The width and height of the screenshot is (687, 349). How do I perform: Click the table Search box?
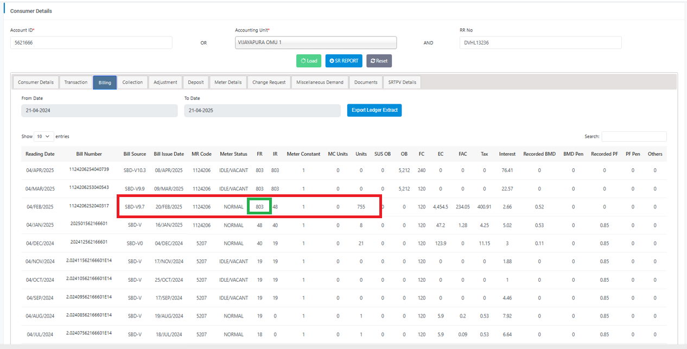point(634,136)
